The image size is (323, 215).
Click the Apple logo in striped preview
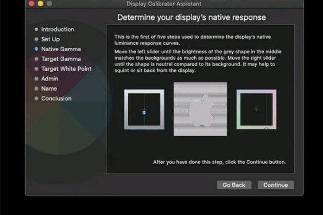point(201,110)
